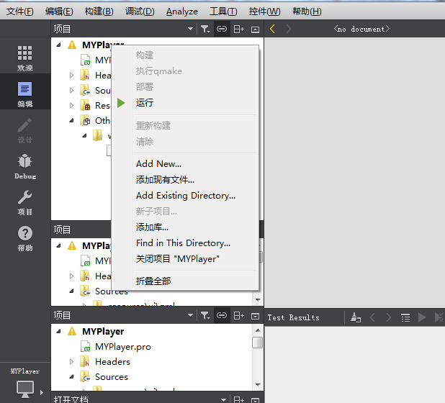445x403 pixels.
Task: Collapse MYPlayer root in top tree
Action: (58, 45)
